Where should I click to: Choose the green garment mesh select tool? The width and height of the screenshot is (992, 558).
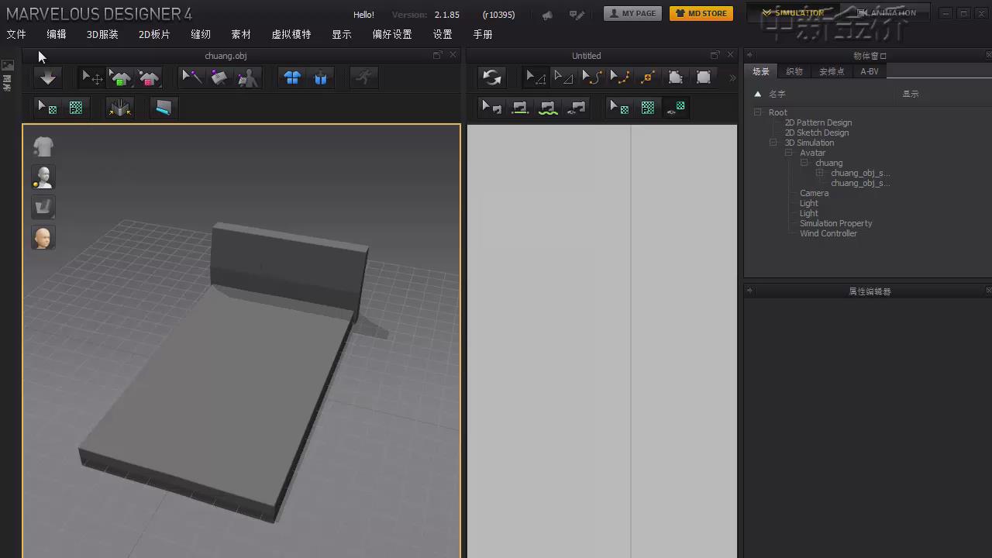click(x=120, y=77)
